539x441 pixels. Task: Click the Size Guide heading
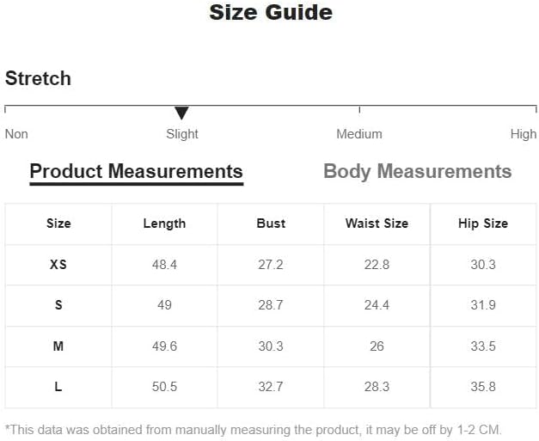pyautogui.click(x=271, y=12)
